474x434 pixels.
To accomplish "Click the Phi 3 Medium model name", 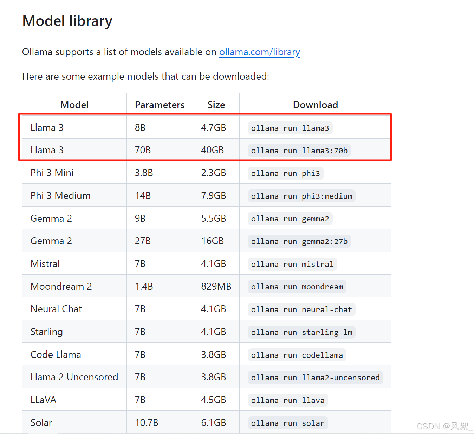I will (x=60, y=195).
